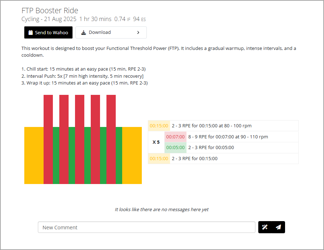The image size is (324, 250).
Task: Click the first green recovery segment
Action: [56, 155]
